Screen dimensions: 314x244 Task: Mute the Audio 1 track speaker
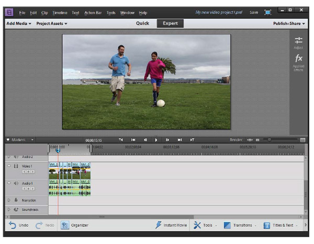point(16,183)
